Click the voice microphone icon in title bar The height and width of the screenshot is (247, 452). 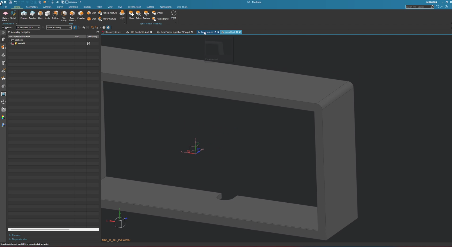pyautogui.click(x=52, y=2)
